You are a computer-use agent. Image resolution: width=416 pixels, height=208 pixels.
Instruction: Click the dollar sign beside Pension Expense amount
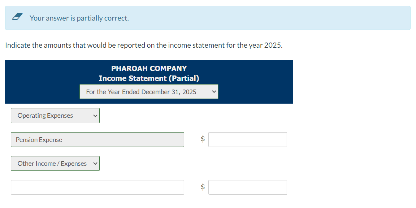(202, 139)
